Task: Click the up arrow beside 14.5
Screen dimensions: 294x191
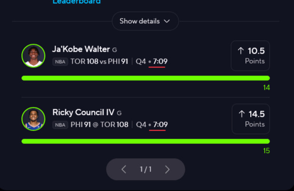Action: pyautogui.click(x=242, y=114)
